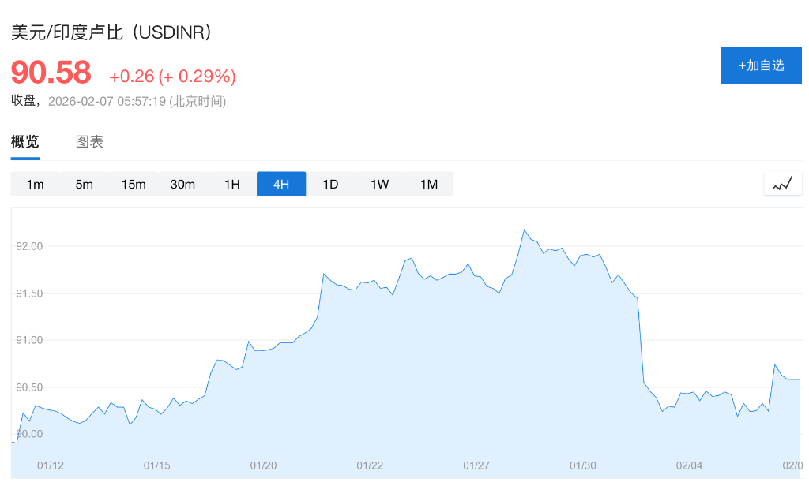Select the 1m timeframe
The image size is (809, 486).
36,184
